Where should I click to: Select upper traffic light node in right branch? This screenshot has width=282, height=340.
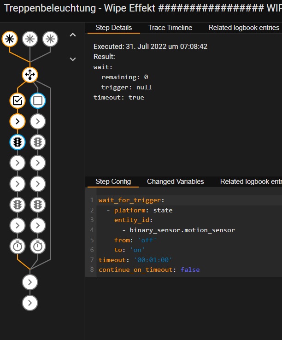[x=38, y=142]
